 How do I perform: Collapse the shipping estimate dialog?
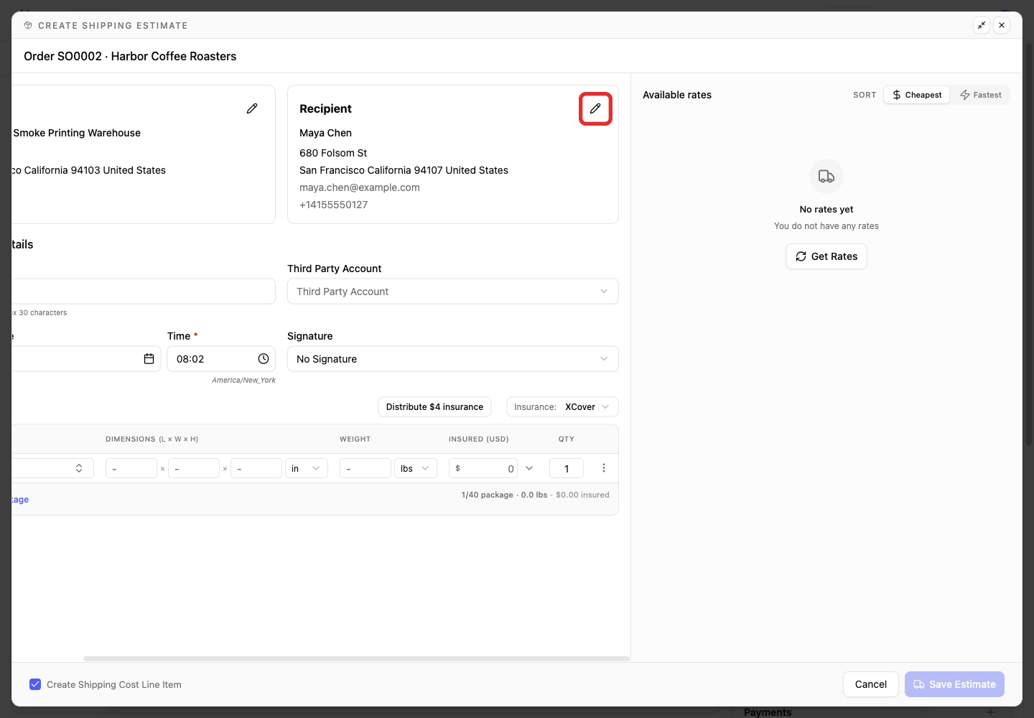982,25
